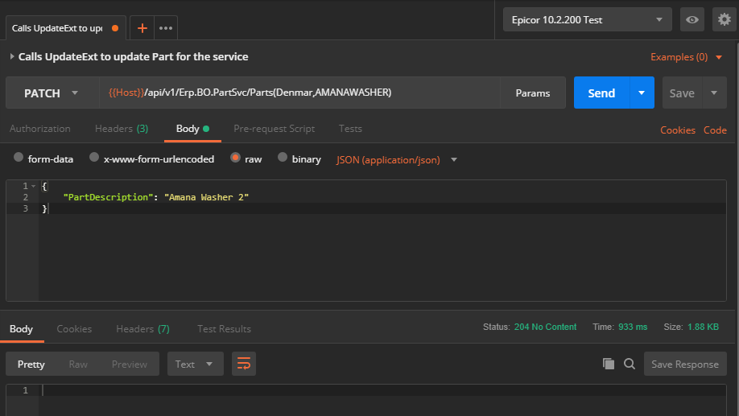The width and height of the screenshot is (739, 416).
Task: Select the form-data body option
Action: coord(19,159)
